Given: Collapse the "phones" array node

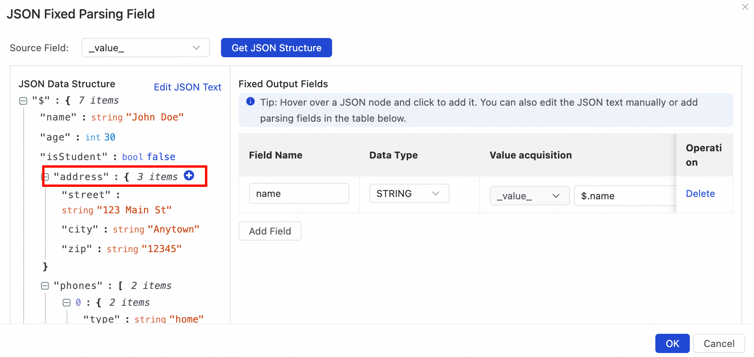Looking at the screenshot, I should (x=45, y=286).
